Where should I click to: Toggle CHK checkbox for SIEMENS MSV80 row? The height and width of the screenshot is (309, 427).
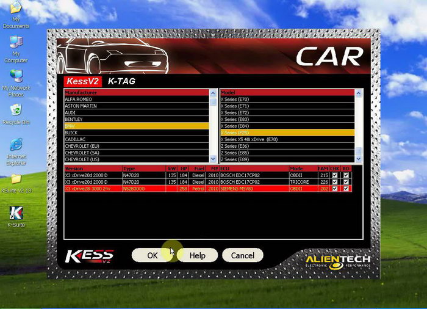335,189
